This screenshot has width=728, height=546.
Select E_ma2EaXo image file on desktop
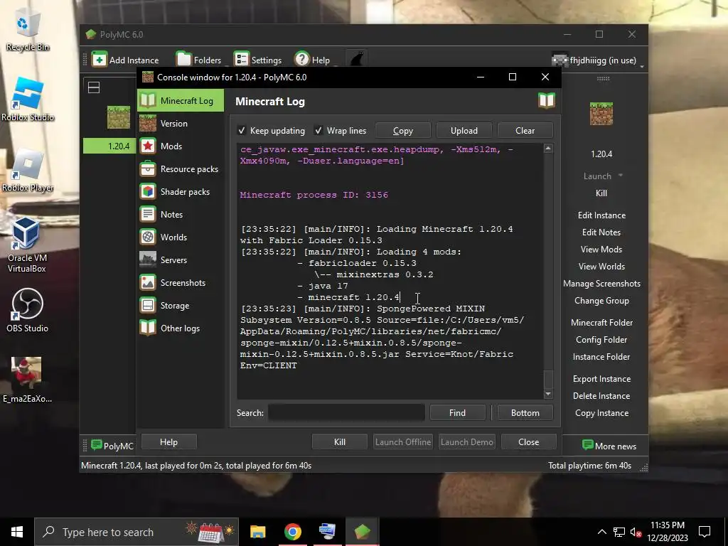pos(27,380)
